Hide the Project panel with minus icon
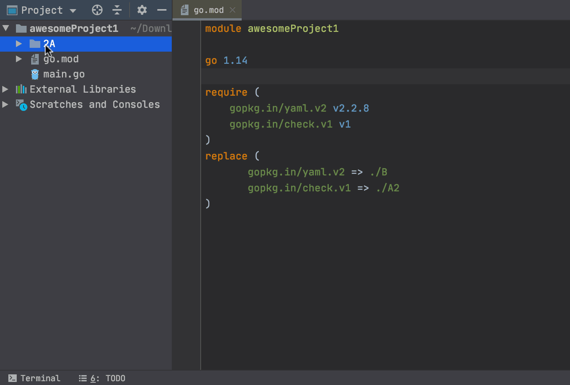This screenshot has height=385, width=570. coord(162,10)
